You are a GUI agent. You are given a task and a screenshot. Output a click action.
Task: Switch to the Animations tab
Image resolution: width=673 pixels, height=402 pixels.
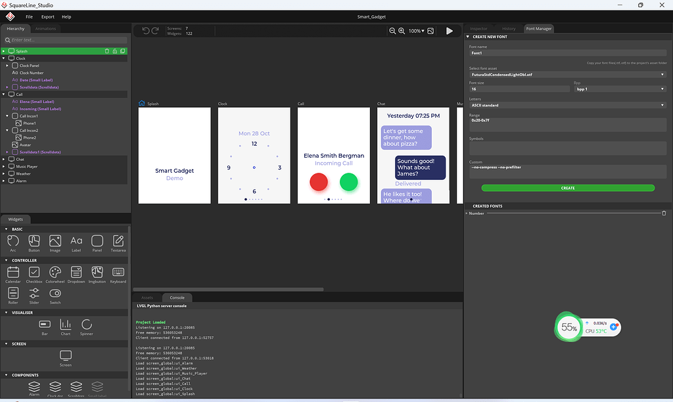pos(45,29)
